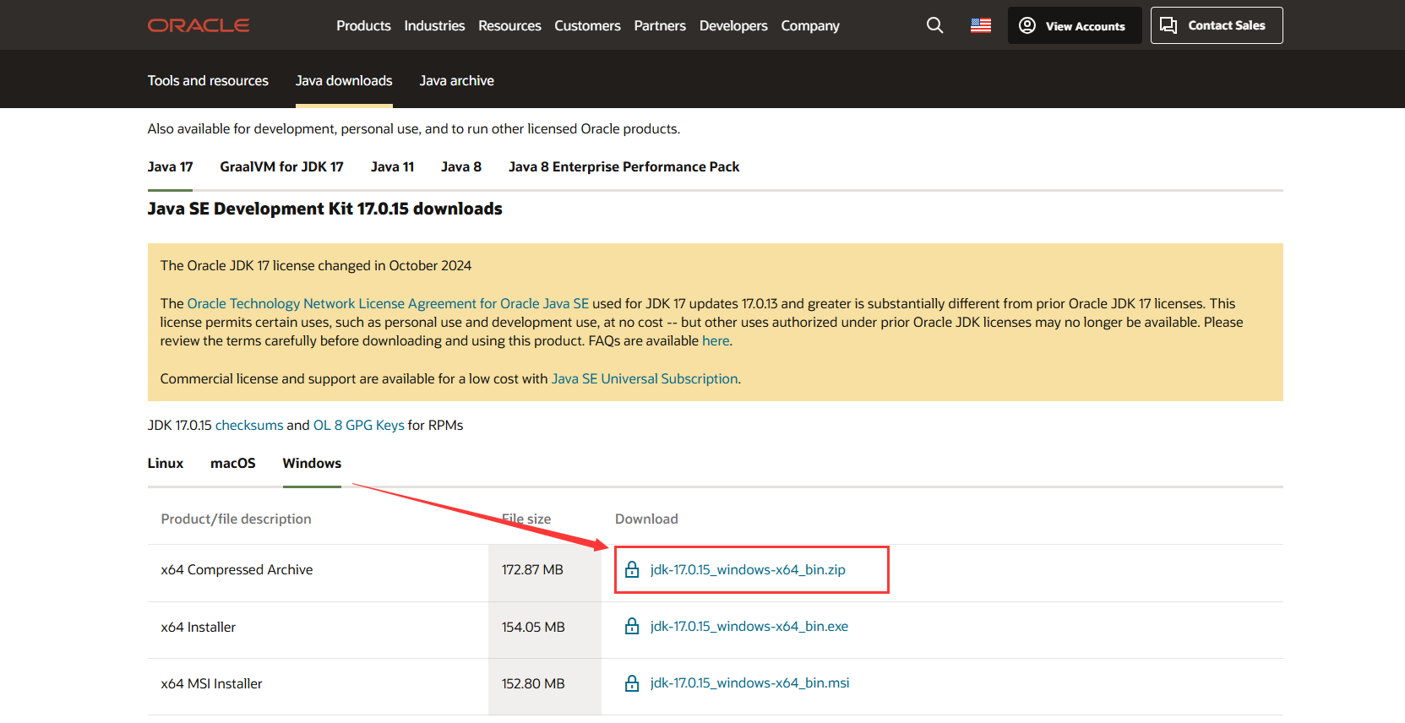1405x723 pixels.
Task: Download jdk-17.0.15_windows-x64_bin.zip
Action: 748,569
